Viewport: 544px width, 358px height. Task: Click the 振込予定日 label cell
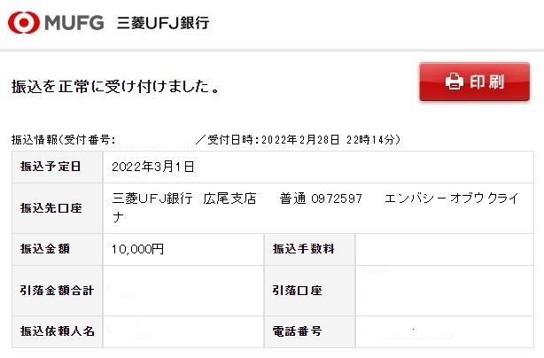(x=58, y=167)
